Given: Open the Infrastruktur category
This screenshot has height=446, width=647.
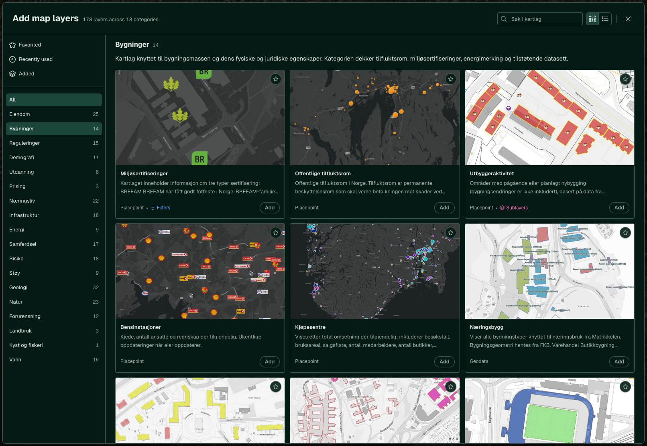Looking at the screenshot, I should [x=54, y=215].
